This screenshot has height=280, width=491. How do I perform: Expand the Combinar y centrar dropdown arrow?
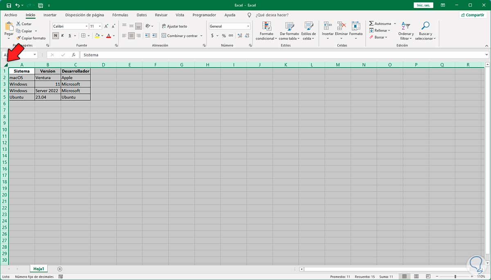pos(201,36)
